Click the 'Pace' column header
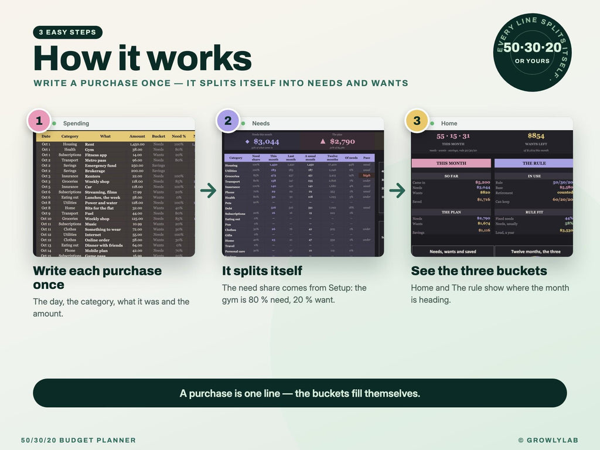The image size is (600, 450). [x=367, y=158]
